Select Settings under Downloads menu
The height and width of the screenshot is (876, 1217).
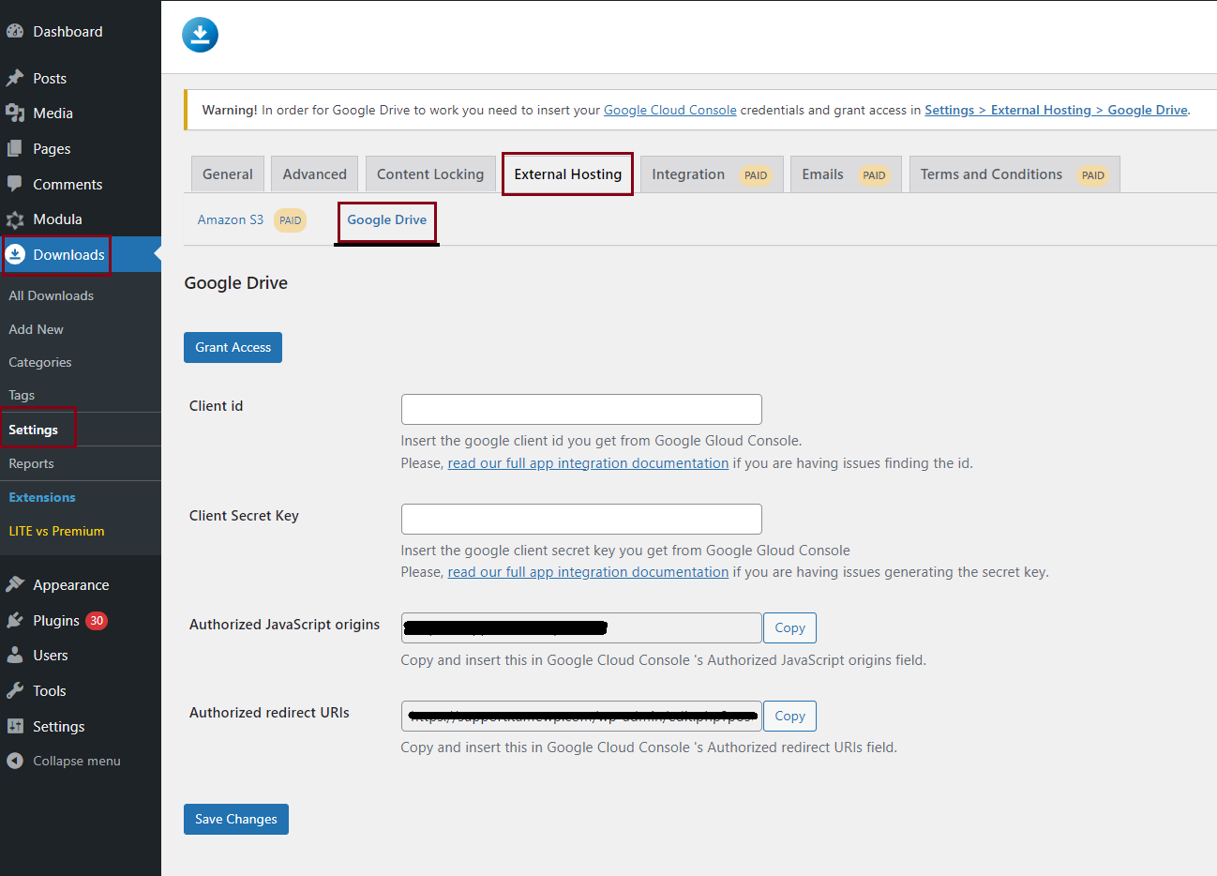click(34, 430)
